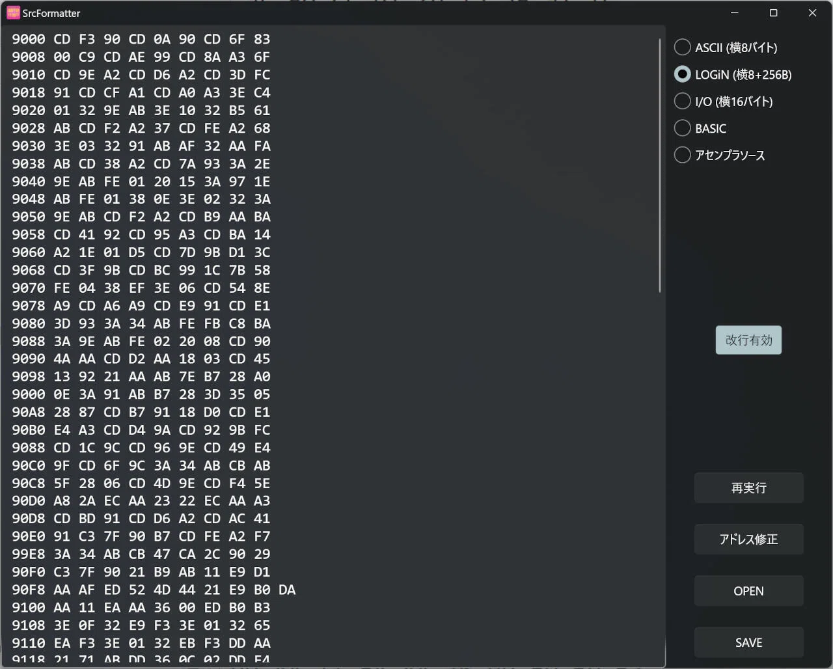The image size is (833, 669).
Task: Click address 9050 in the hex dump
Action: (29, 217)
